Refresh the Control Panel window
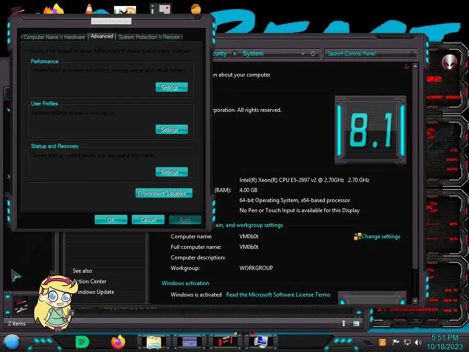Image resolution: width=469 pixels, height=352 pixels. (x=313, y=53)
